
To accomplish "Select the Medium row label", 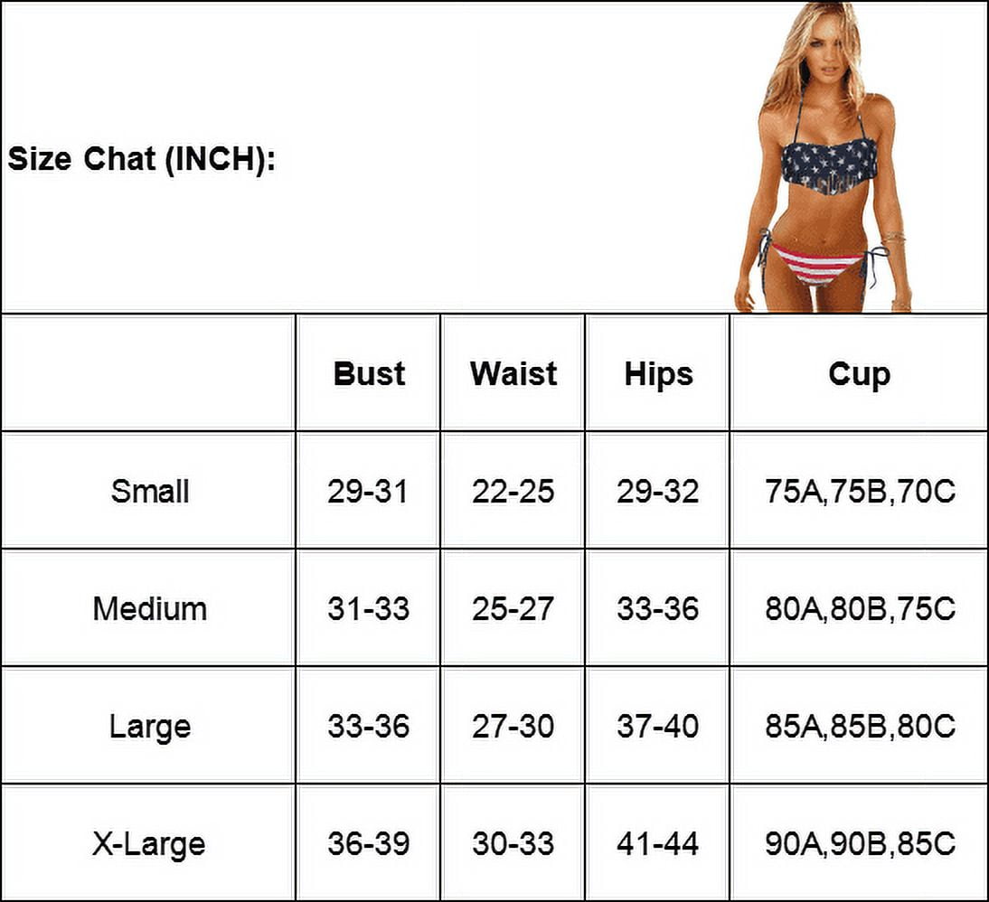I will pyautogui.click(x=149, y=608).
